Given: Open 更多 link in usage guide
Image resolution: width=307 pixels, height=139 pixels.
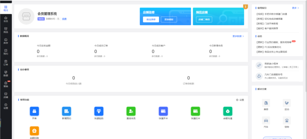Looking at the screenshot, I should (x=295, y=8).
